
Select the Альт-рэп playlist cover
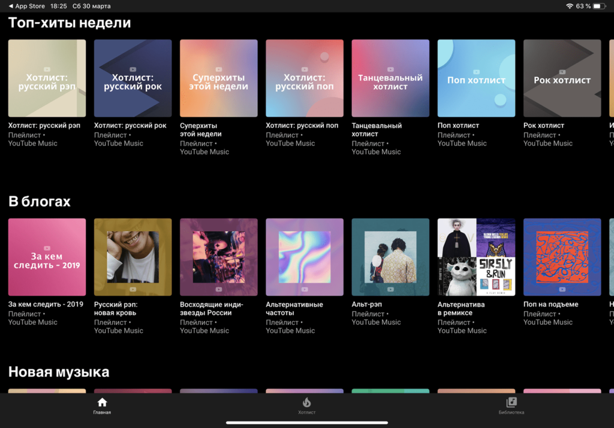pyautogui.click(x=390, y=257)
